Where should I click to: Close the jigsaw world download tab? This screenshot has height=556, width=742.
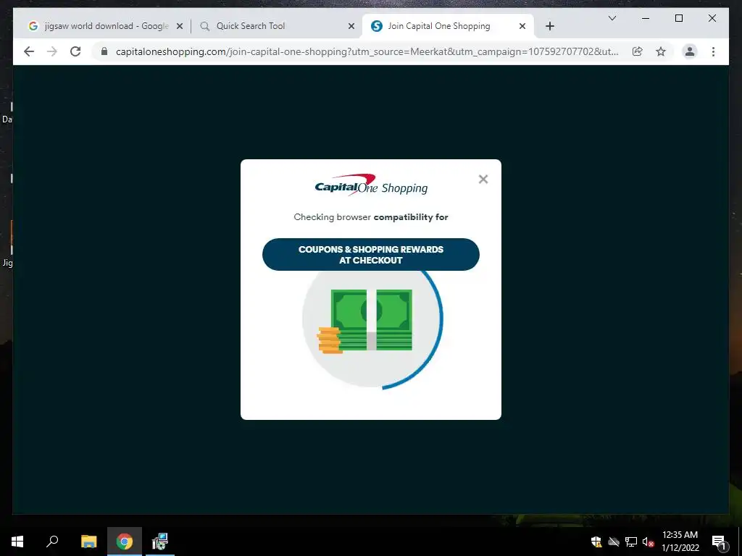pyautogui.click(x=180, y=26)
